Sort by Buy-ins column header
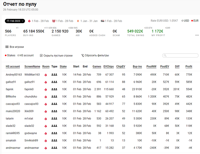Screen dimensions: 200x154 click(x=137, y=66)
